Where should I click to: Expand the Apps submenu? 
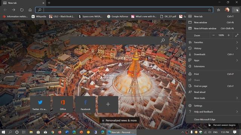(214, 60)
